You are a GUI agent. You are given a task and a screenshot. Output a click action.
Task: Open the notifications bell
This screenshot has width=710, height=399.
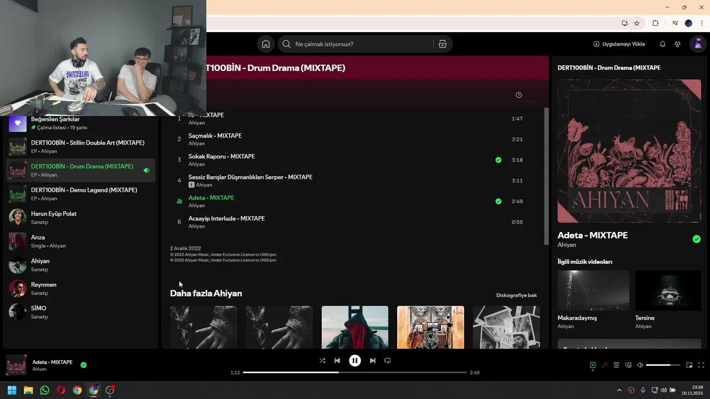[662, 44]
